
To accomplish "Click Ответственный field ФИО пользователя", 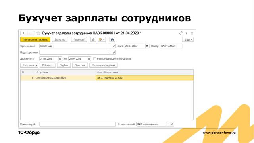I will pos(151,124).
